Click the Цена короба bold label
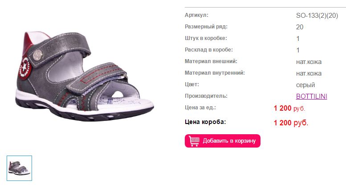 point(205,122)
